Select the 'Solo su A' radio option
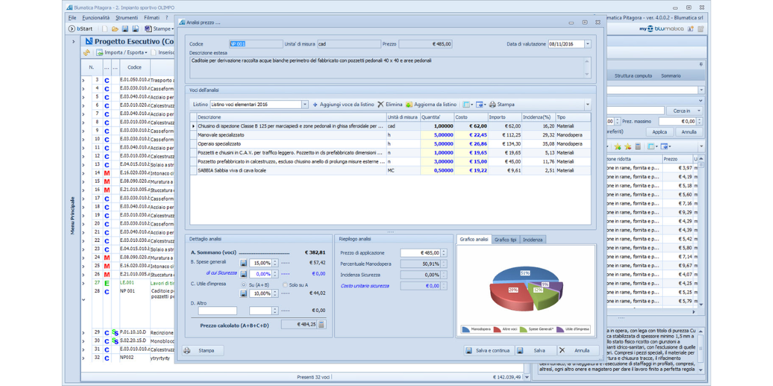Image resolution: width=773 pixels, height=386 pixels. click(x=284, y=284)
